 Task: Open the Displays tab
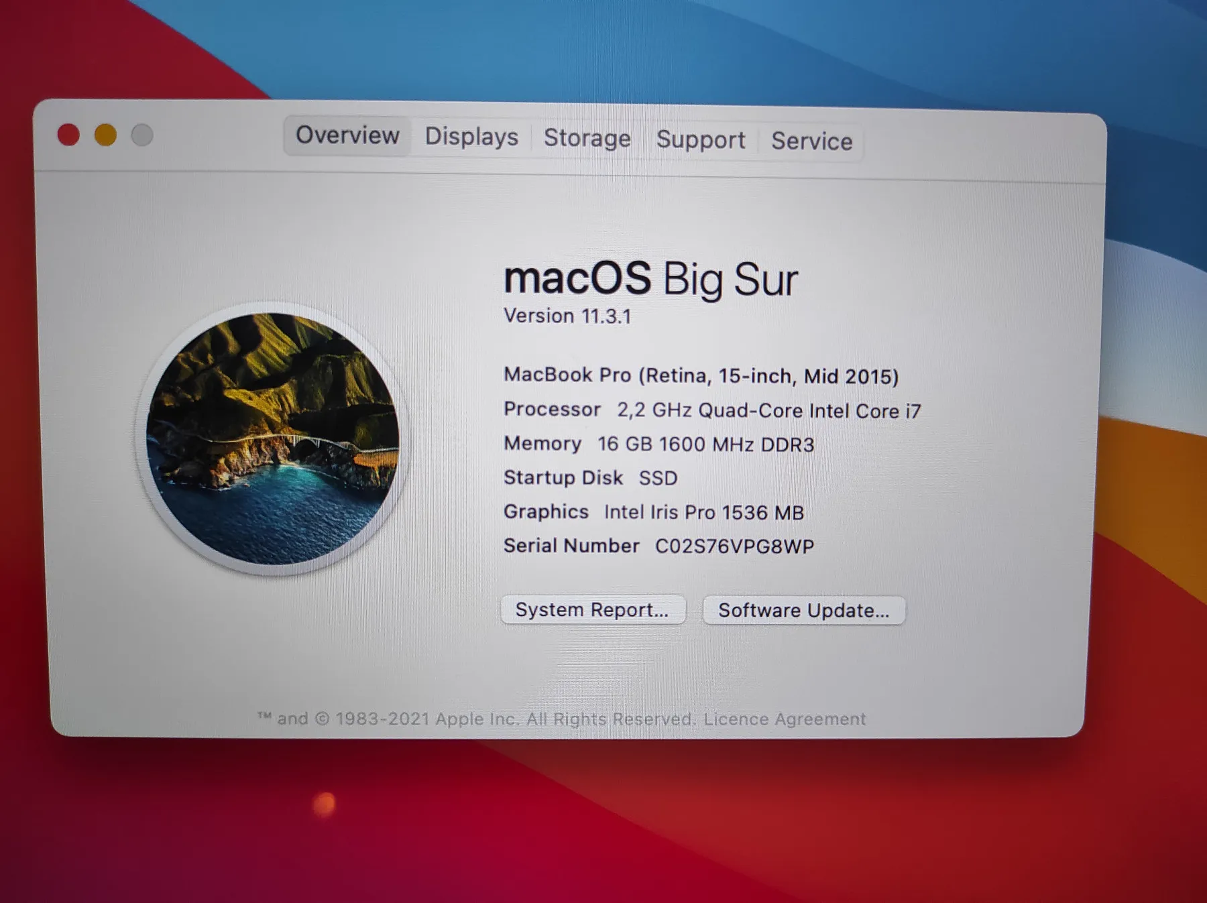point(471,137)
